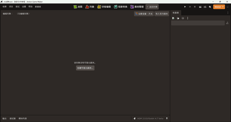Minimize the Action Game Maker window
Viewport: 231px width, 122px height.
pos(213,2)
